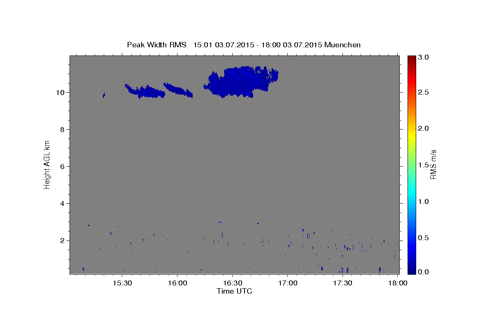Click the 'RMS m/s' colorbar label
The height and width of the screenshot is (329, 494).
click(433, 164)
